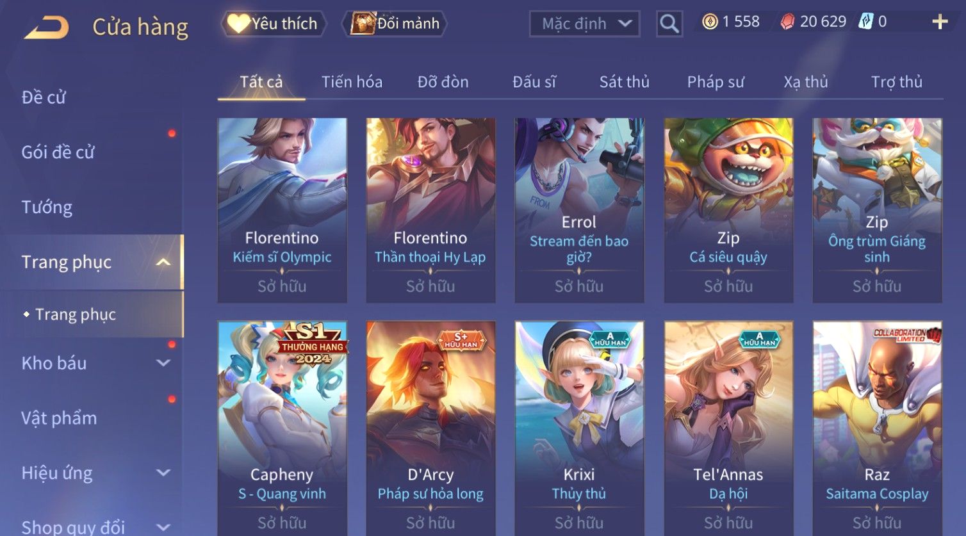Viewport: 966px width, 536px height.
Task: Add currency with the plus icon
Action: 940,22
